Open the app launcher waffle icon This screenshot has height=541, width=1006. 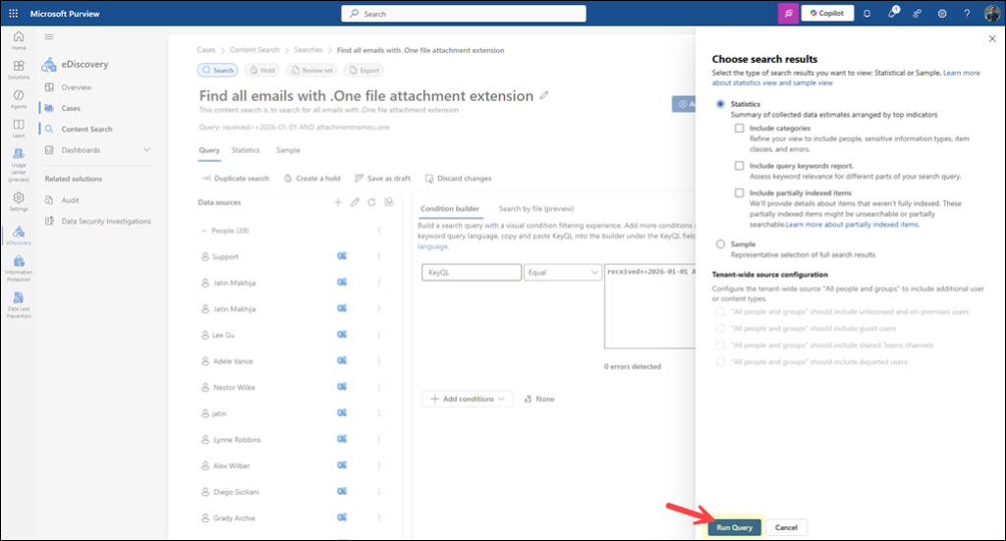tap(13, 13)
